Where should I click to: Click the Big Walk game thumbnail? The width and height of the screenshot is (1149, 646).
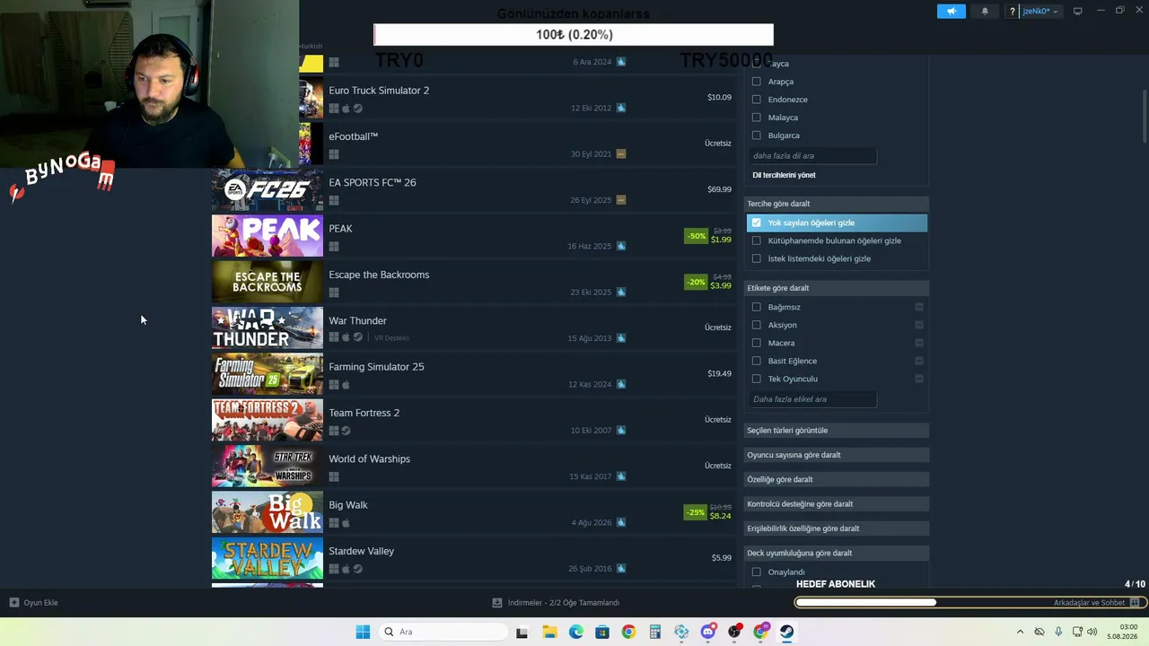268,512
